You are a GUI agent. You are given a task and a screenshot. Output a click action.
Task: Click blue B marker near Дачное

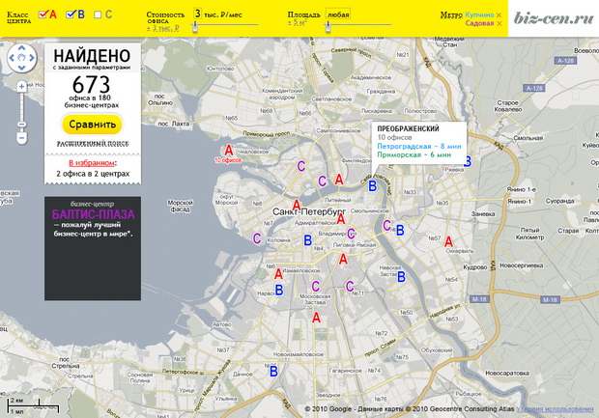pyautogui.click(x=273, y=371)
